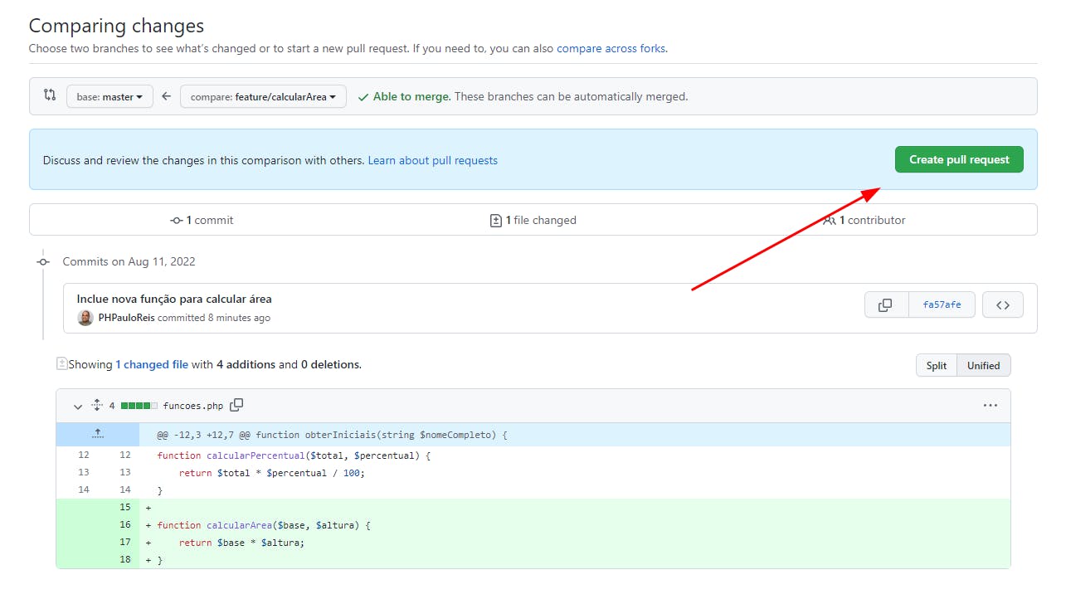Open the PHPauloReis author link
The height and width of the screenshot is (604, 1066).
(126, 318)
